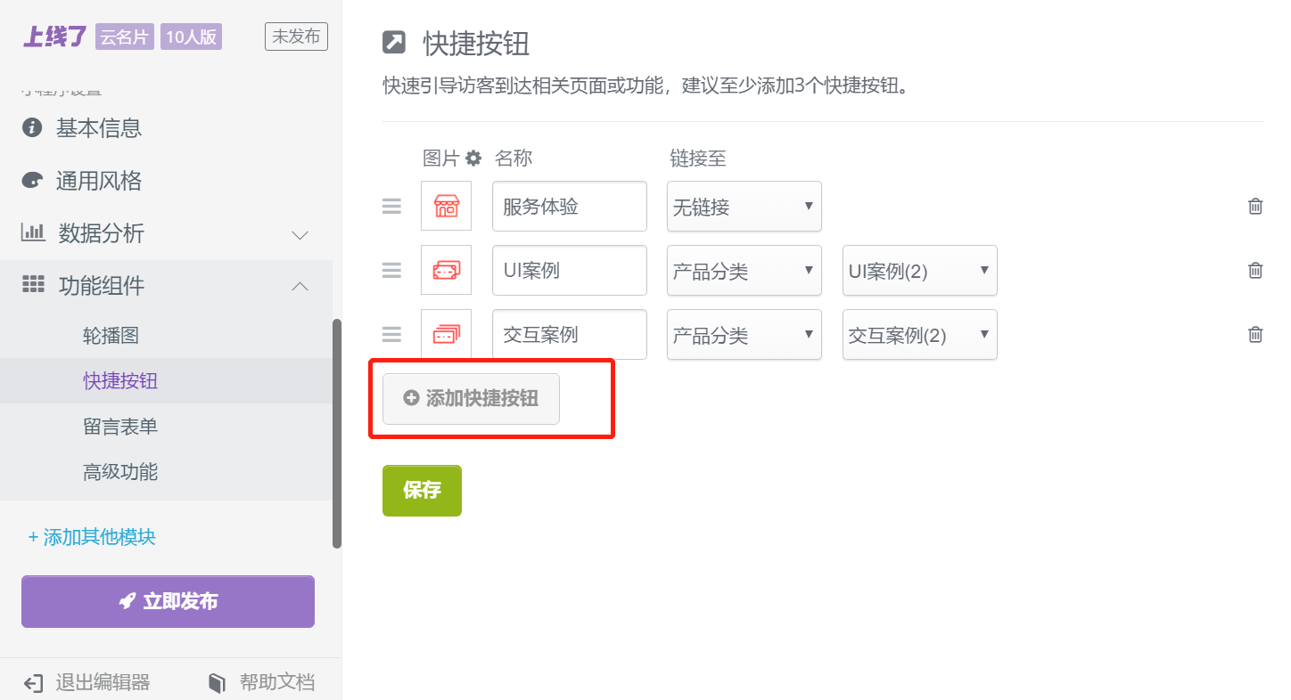Viewport: 1291px width, 700px height.
Task: Change the shop icon for 服务体验
Action: (446, 207)
